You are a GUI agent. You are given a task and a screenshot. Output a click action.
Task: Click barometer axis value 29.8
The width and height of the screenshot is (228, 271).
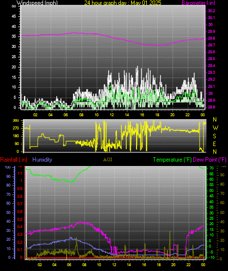[x=211, y=38]
